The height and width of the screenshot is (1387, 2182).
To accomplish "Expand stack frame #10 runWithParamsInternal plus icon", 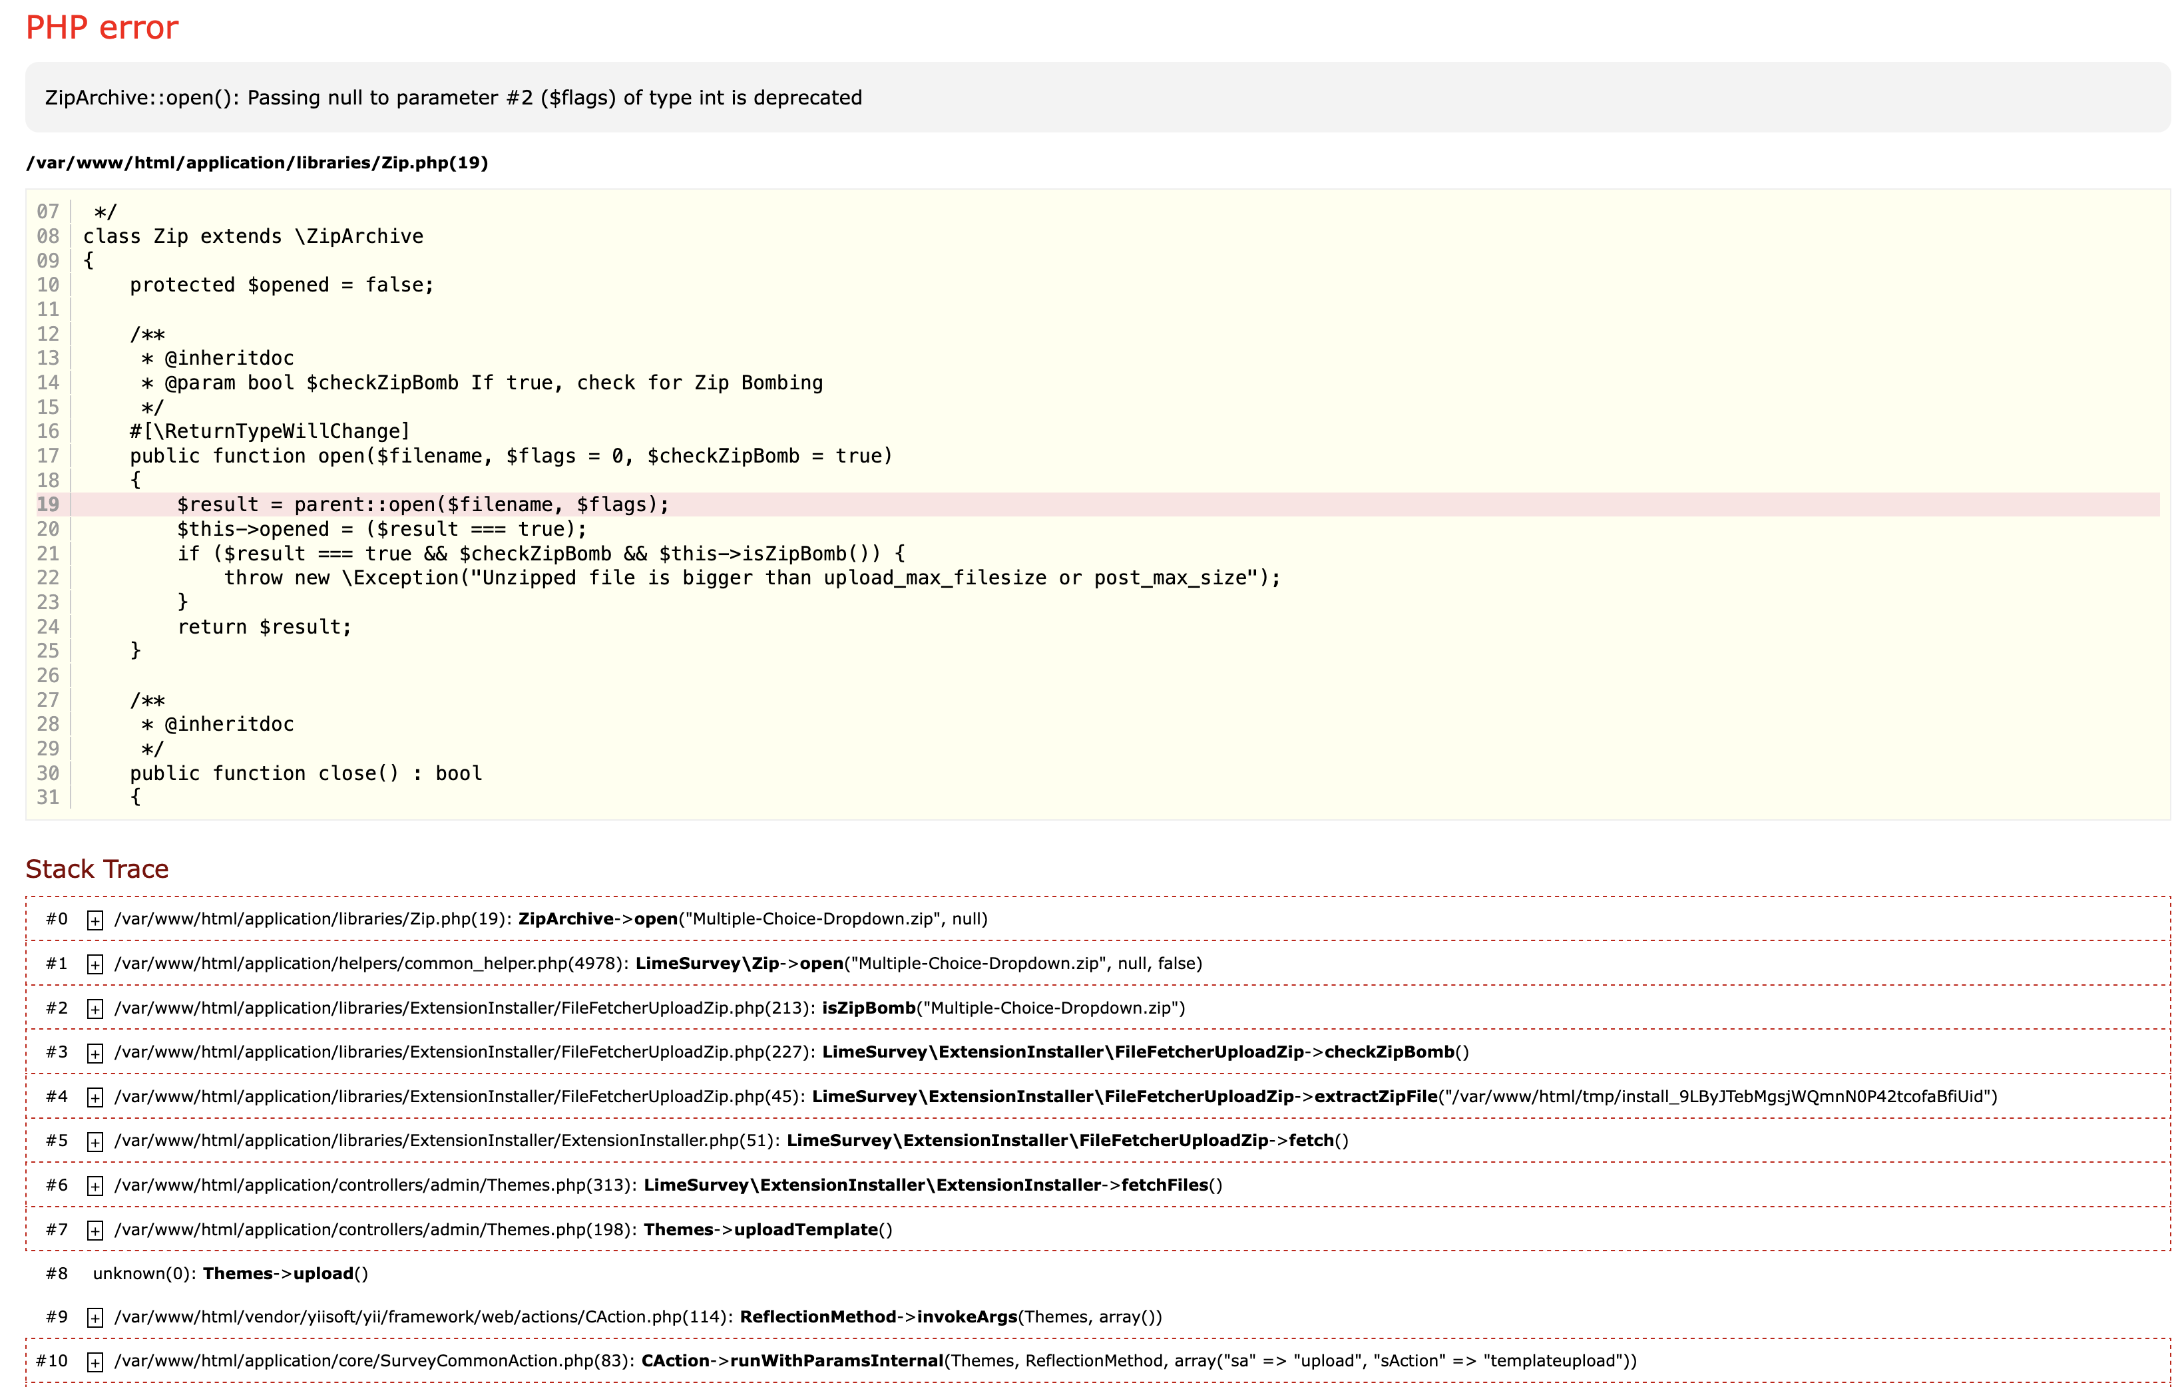I will (95, 1362).
